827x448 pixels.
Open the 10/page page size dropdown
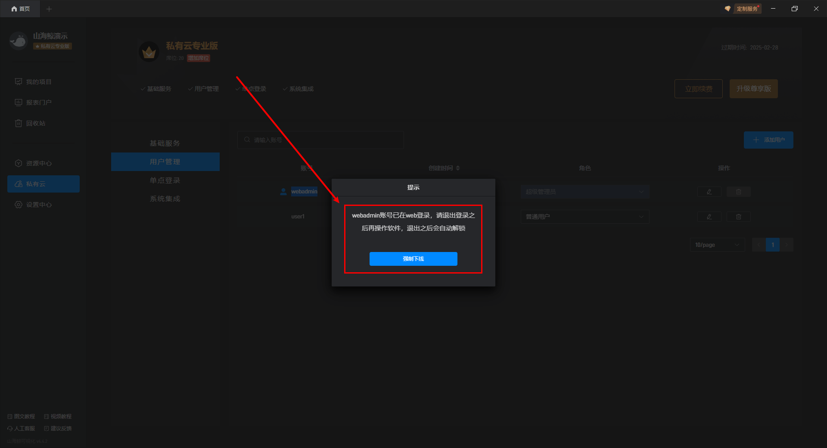click(x=717, y=245)
